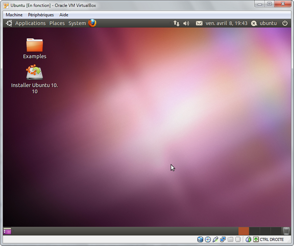The width and height of the screenshot is (294, 246).
Task: Click the Show Desktop button in bottom panel
Action: (x=7, y=231)
